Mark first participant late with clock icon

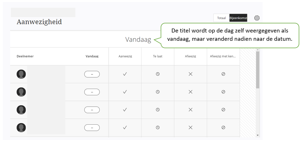point(158,74)
